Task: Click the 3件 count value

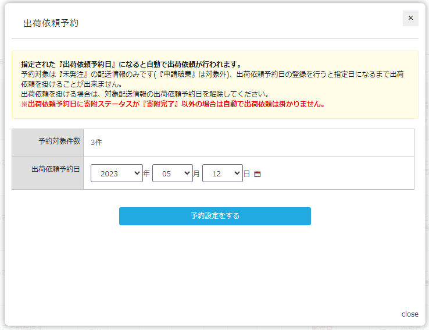Action: click(96, 142)
